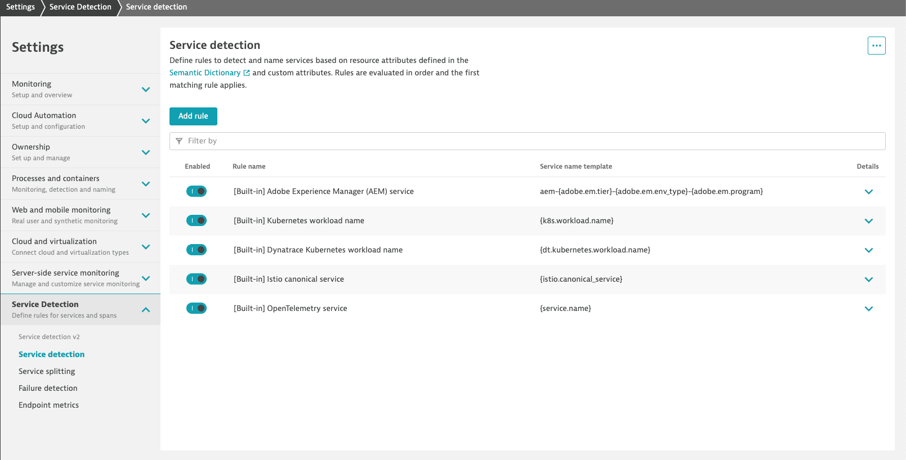Click the Details column header
Image resolution: width=906 pixels, height=460 pixels.
point(868,166)
